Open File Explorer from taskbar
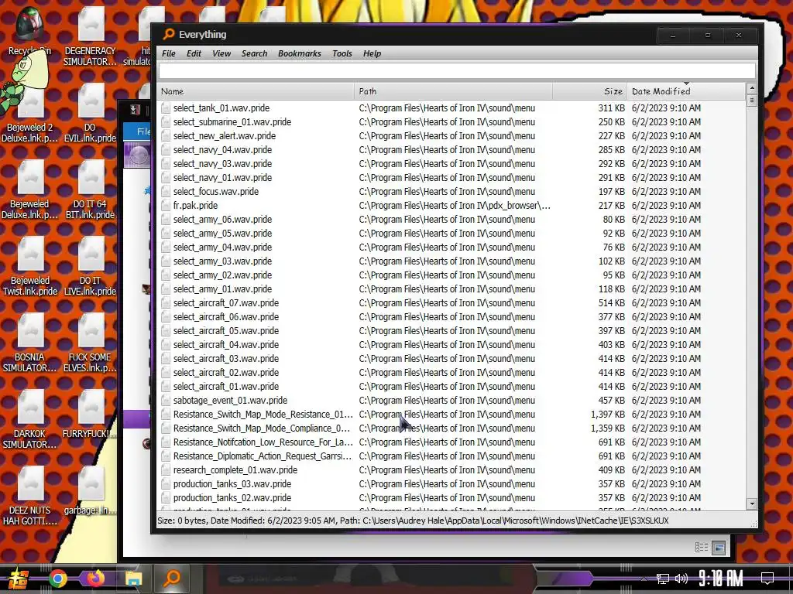 [x=134, y=579]
